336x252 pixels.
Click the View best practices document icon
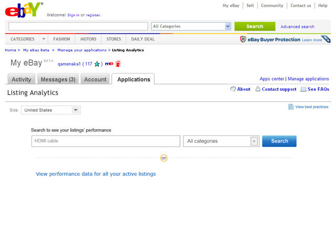(291, 107)
